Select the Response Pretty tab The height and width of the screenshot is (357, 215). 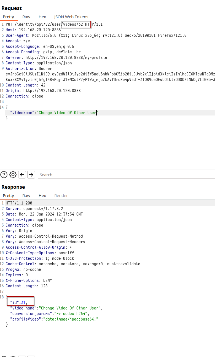click(9, 196)
